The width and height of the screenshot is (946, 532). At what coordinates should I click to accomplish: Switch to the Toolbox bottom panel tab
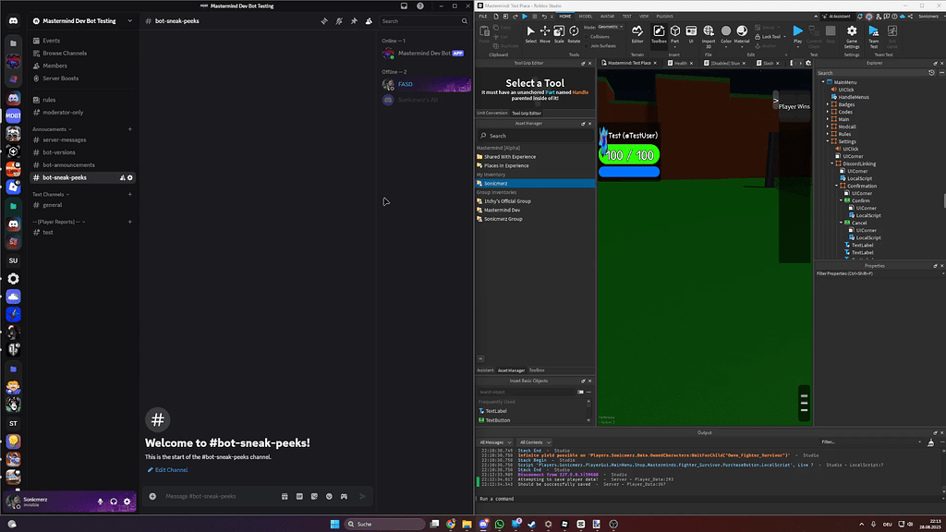tap(537, 370)
